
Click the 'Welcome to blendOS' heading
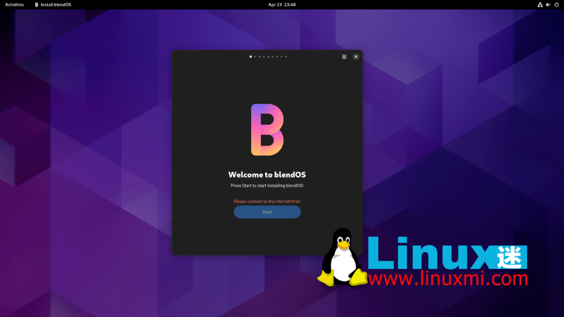pos(267,175)
